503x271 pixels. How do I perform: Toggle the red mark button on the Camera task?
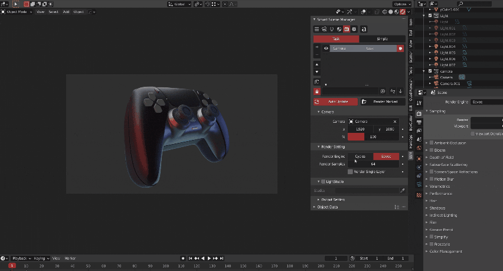pyautogui.click(x=400, y=48)
